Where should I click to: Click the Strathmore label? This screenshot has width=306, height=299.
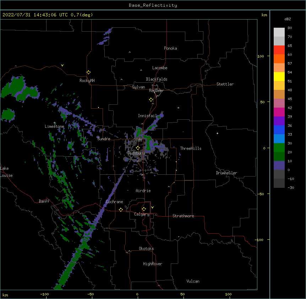(183, 216)
